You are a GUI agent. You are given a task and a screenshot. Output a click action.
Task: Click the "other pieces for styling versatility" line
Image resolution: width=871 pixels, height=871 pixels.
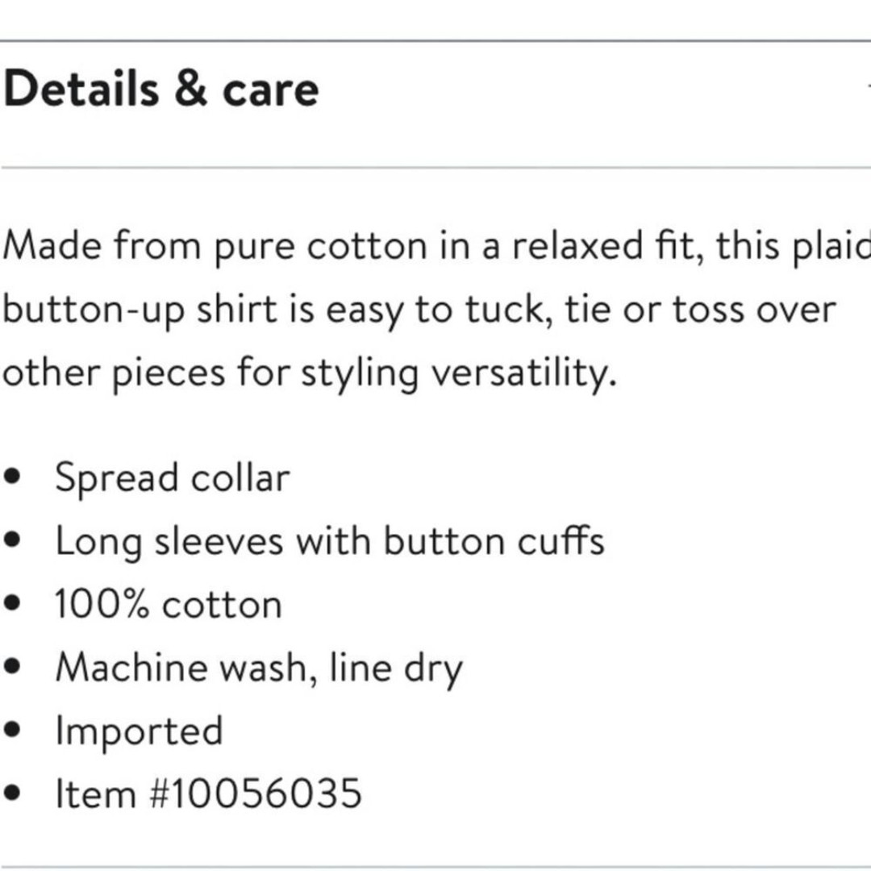(310, 373)
